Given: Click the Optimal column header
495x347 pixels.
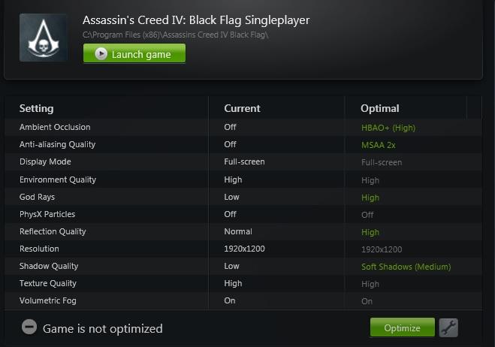Looking at the screenshot, I should click(379, 108).
